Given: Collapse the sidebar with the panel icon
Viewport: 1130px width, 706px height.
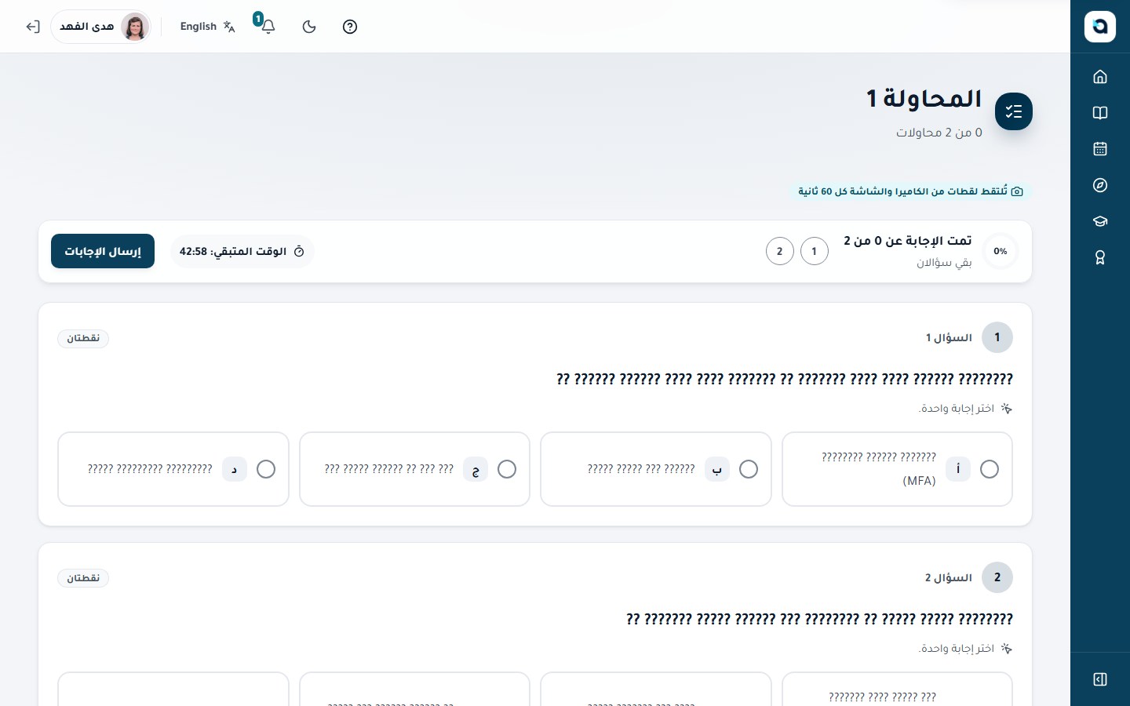Looking at the screenshot, I should (1100, 679).
